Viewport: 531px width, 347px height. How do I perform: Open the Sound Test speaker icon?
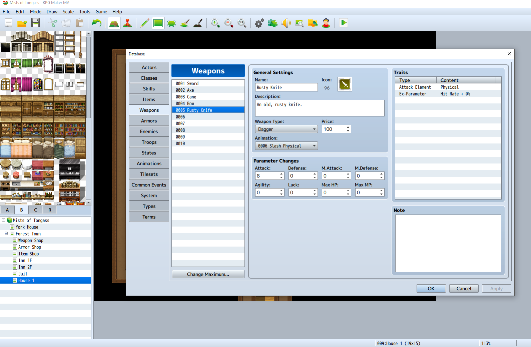(x=286, y=23)
